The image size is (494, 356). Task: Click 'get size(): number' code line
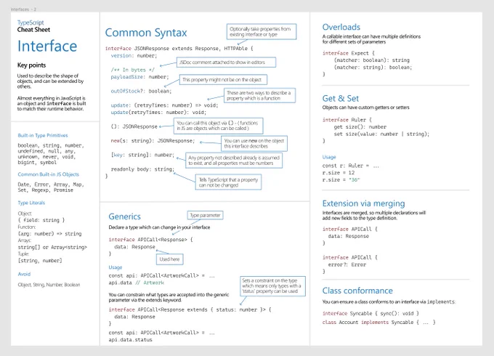click(x=360, y=127)
